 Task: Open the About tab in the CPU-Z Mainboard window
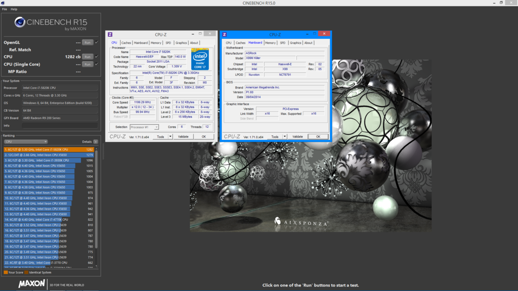[x=308, y=43]
